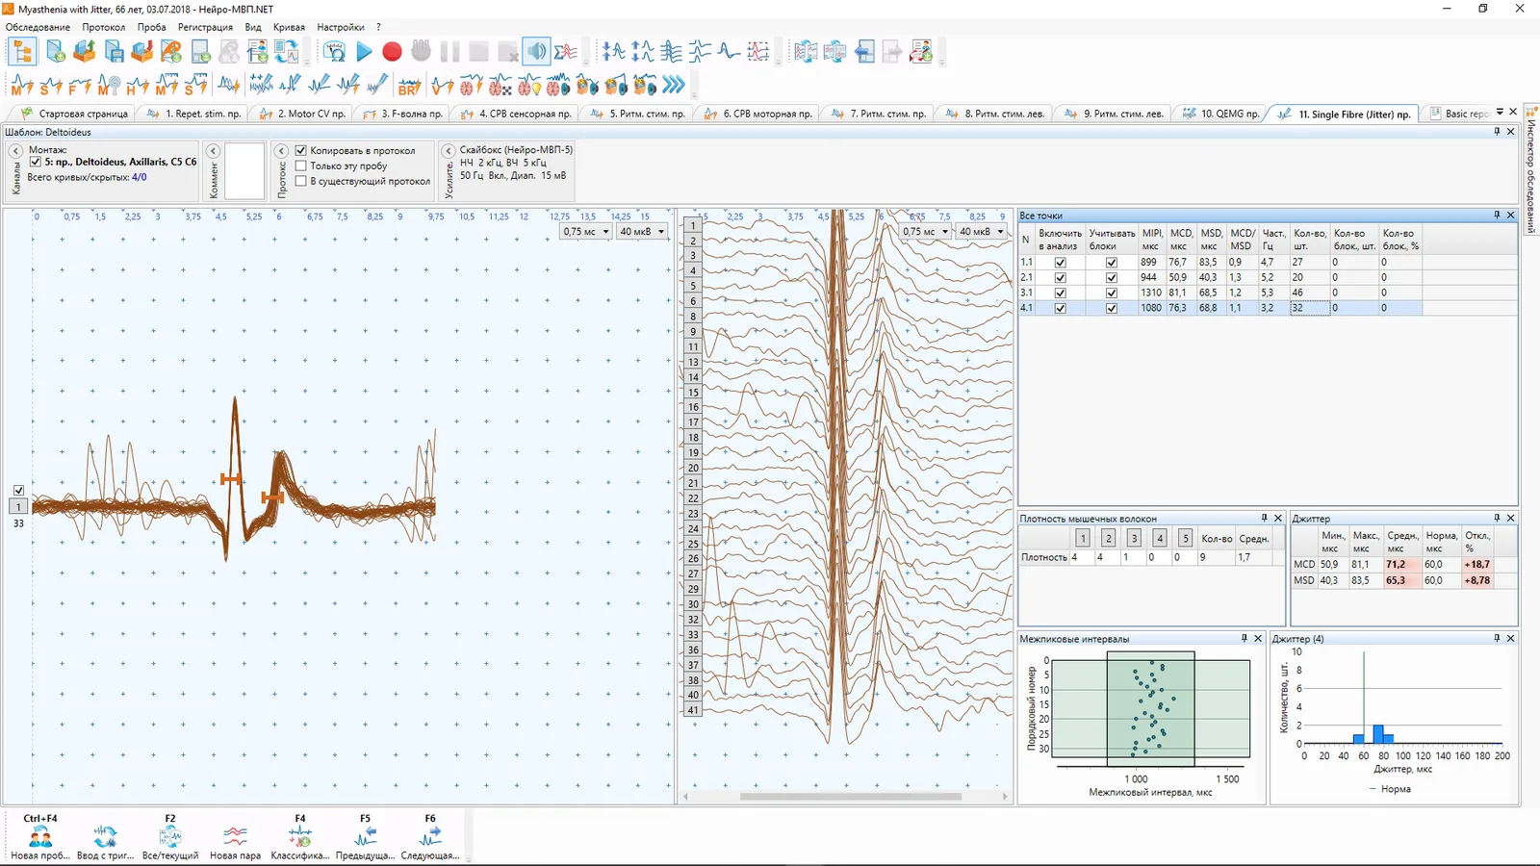Screen dimensions: 1540x866
Task: Click the Ввод с триггером icon
Action: coord(105,836)
